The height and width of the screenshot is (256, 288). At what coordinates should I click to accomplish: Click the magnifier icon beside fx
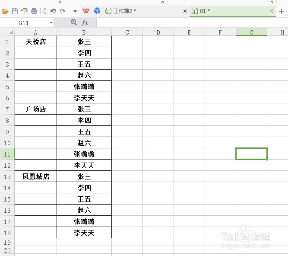point(74,22)
